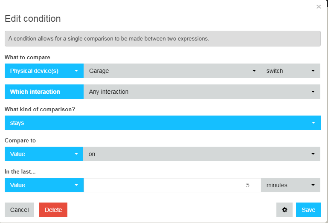Change the minutes time unit dropdown
The height and width of the screenshot is (223, 328).
(290, 185)
